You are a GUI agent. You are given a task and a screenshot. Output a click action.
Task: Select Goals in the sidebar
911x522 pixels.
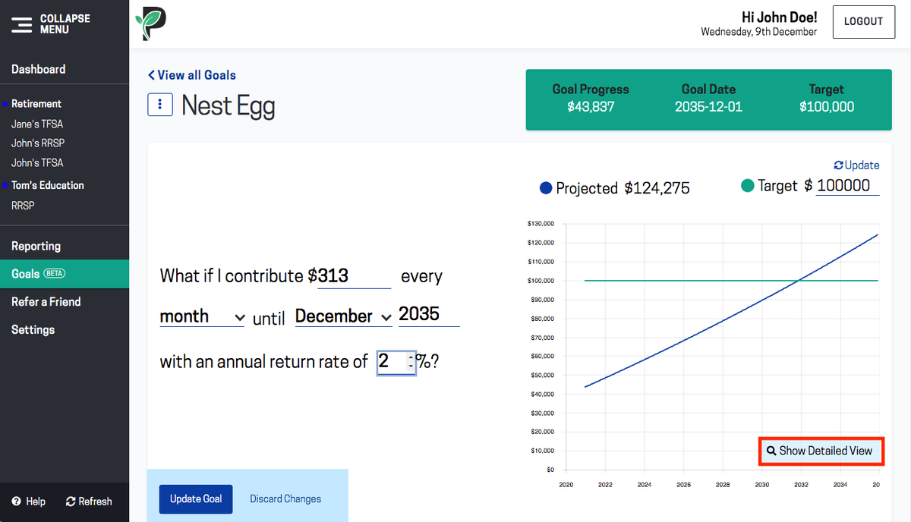65,274
